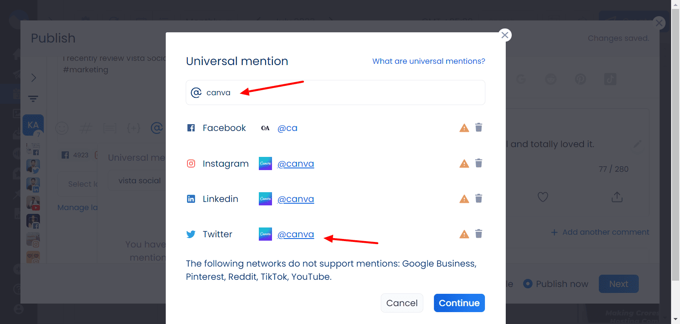Expand the sidebar with the chevron arrow
The image size is (680, 324).
[34, 78]
